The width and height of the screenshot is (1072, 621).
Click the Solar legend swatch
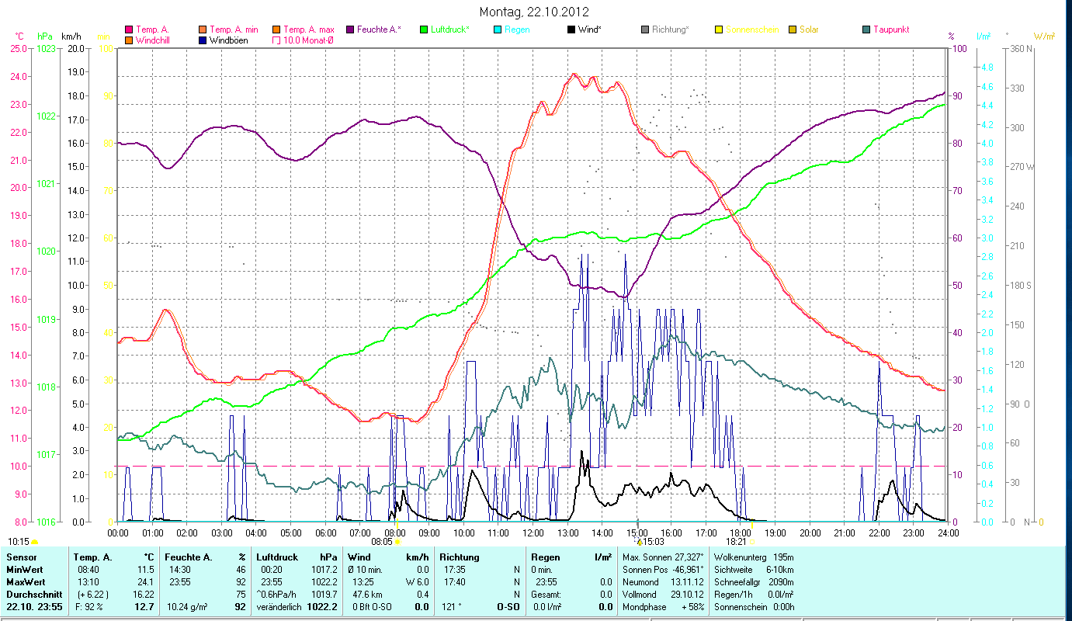coord(793,29)
